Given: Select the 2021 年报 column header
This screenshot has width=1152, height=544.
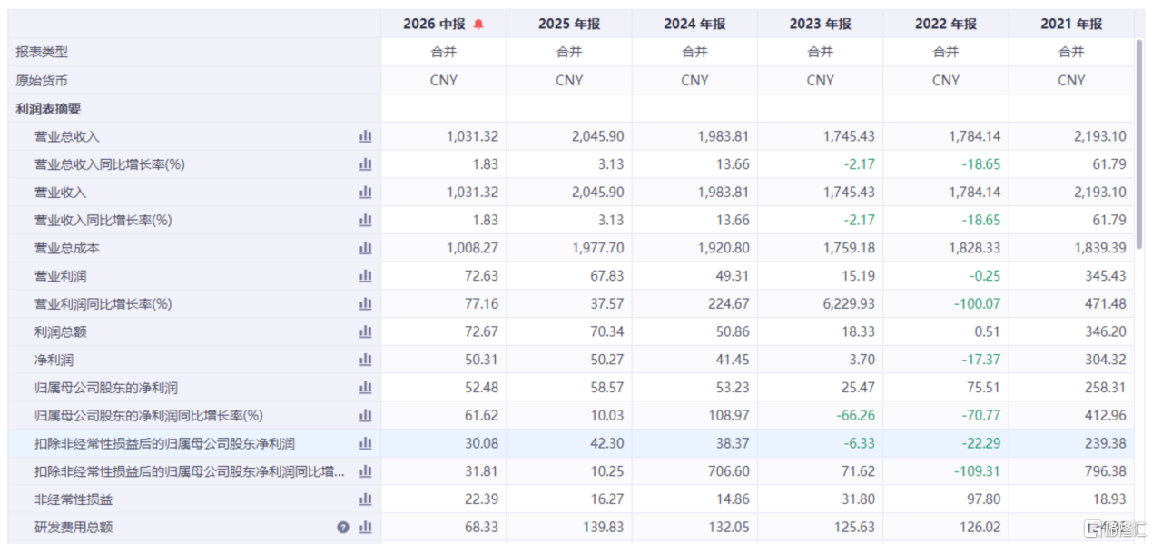Looking at the screenshot, I should tap(1071, 24).
